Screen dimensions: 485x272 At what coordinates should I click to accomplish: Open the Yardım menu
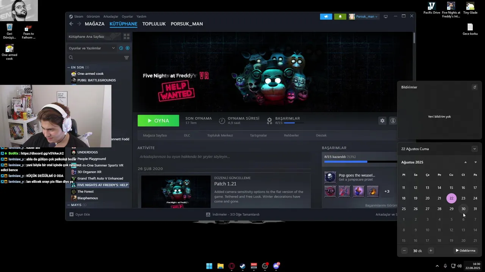[x=141, y=17]
